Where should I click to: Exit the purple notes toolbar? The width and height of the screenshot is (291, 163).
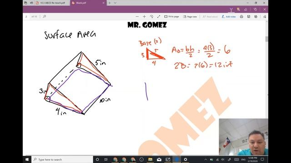(265, 10)
